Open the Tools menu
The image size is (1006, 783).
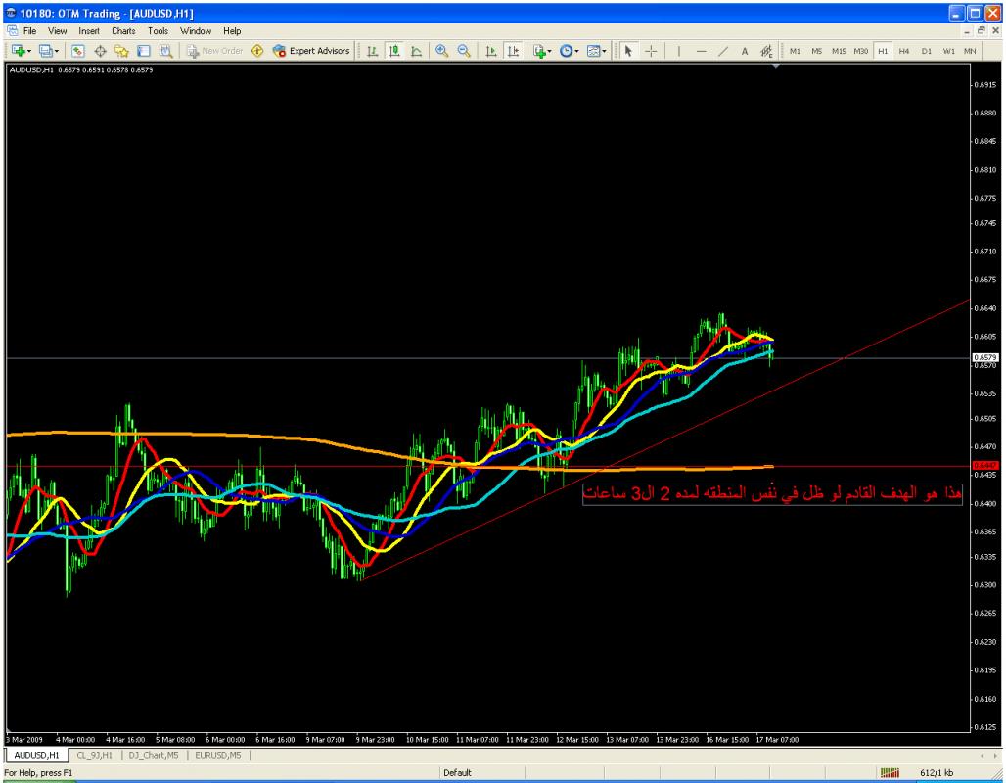(x=158, y=30)
